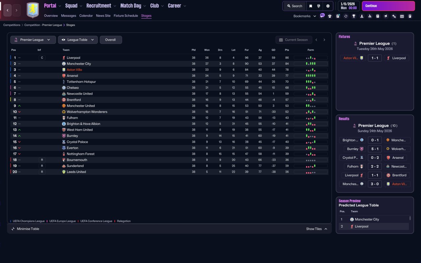This screenshot has height=263, width=421.
Task: Open the Competition - Premier League breadcrumb
Action: coord(43,25)
